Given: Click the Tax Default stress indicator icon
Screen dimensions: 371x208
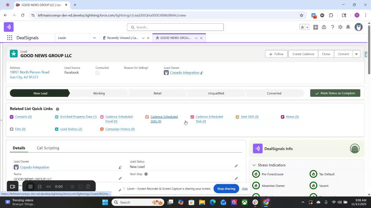Looking at the screenshot, I should coord(313,174).
